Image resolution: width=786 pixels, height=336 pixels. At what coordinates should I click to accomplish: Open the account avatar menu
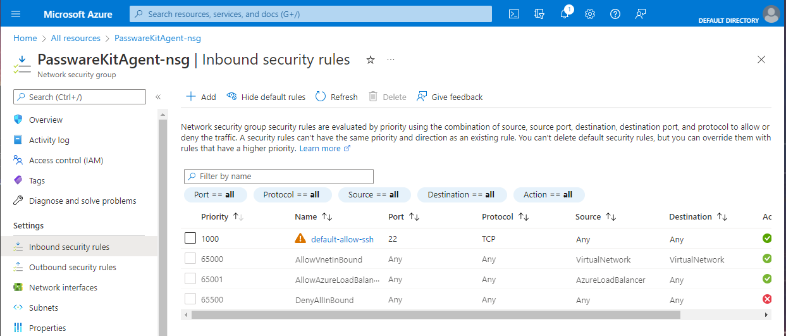click(x=771, y=13)
